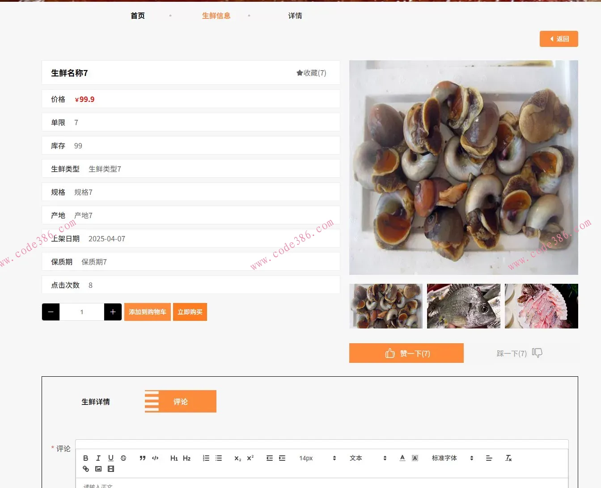The image size is (601, 488).
Task: Select the strikethrough formatting icon
Action: [123, 458]
